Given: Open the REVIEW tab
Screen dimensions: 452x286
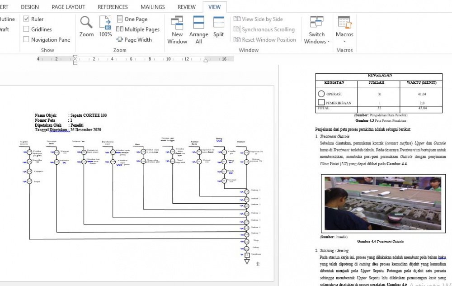Looking at the screenshot, I should coord(187,7).
